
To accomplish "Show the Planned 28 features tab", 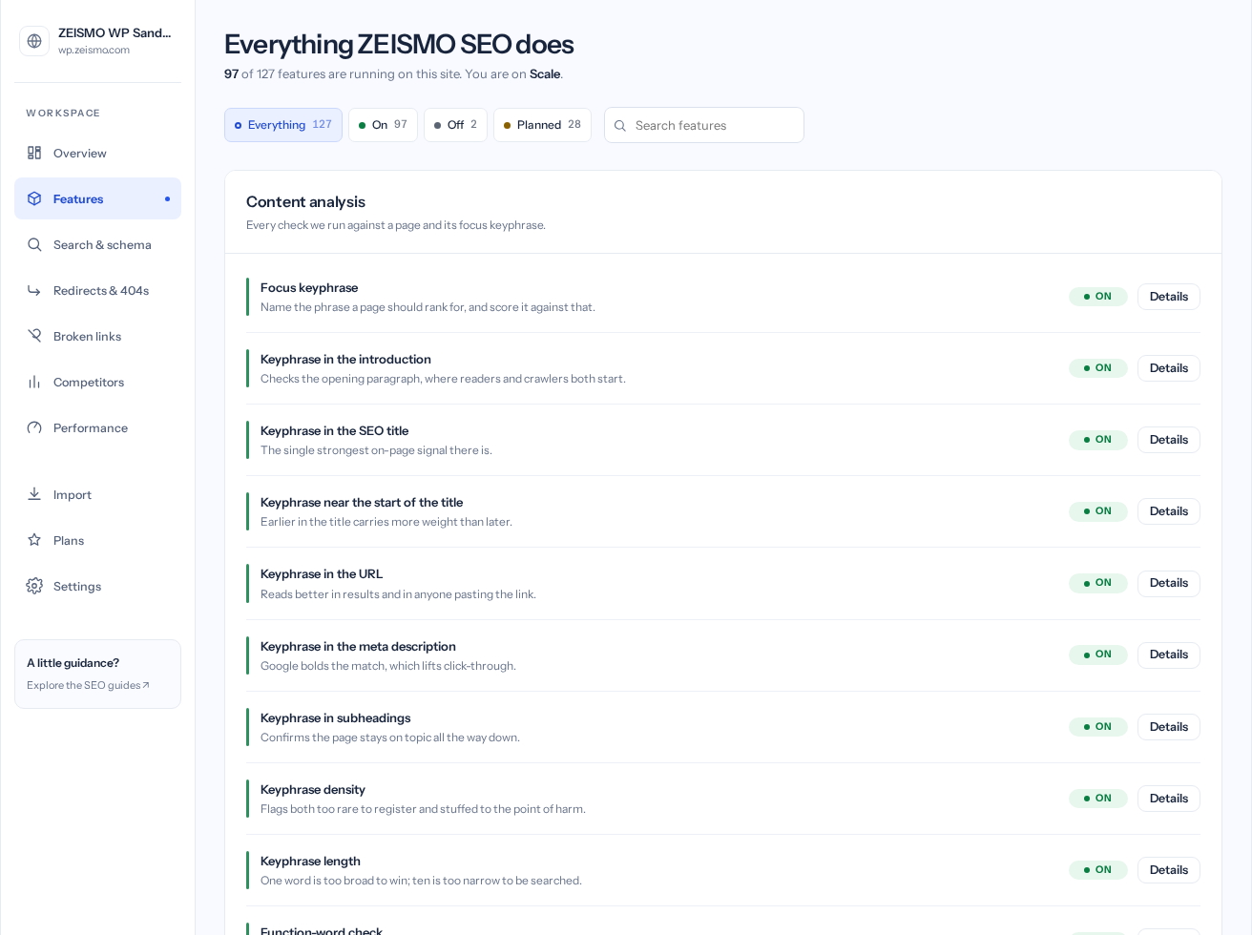I will point(542,125).
